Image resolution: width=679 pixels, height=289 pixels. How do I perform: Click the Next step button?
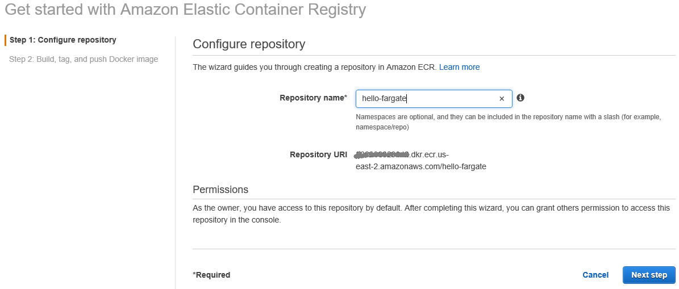(x=649, y=275)
